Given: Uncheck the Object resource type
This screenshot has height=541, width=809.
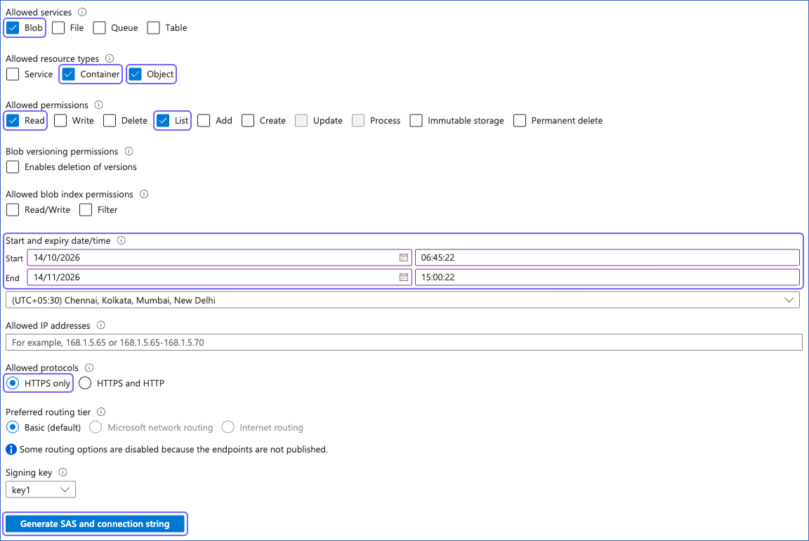Looking at the screenshot, I should [135, 74].
